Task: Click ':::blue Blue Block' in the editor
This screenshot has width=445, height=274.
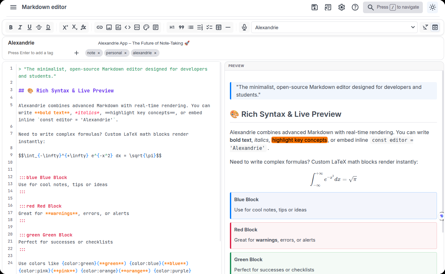Action: click(43, 177)
